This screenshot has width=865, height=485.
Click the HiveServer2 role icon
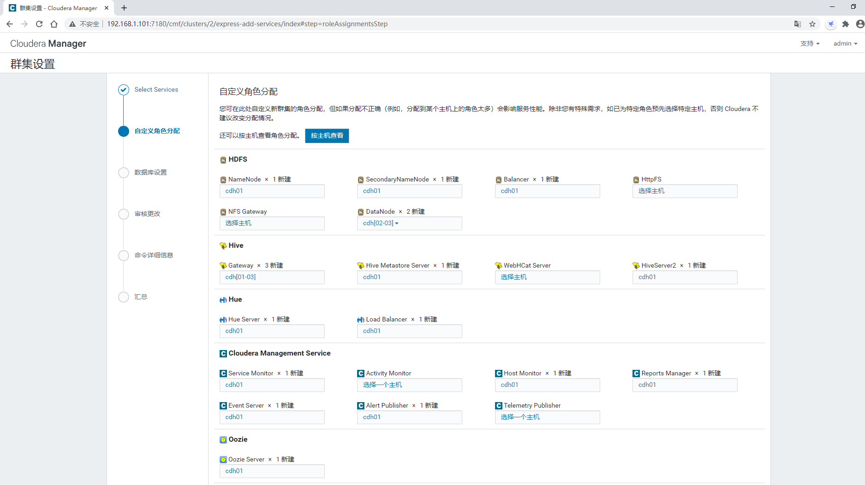(x=636, y=266)
